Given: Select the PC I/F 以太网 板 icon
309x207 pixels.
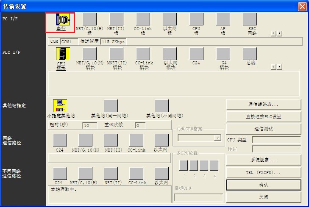Looking at the screenshot, I should pos(170,19).
